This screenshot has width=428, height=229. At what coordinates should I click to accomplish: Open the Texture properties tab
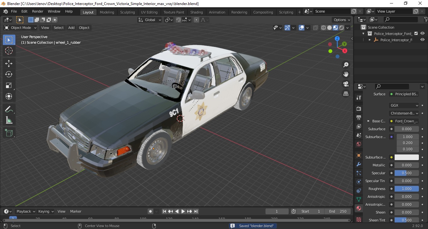(358, 219)
